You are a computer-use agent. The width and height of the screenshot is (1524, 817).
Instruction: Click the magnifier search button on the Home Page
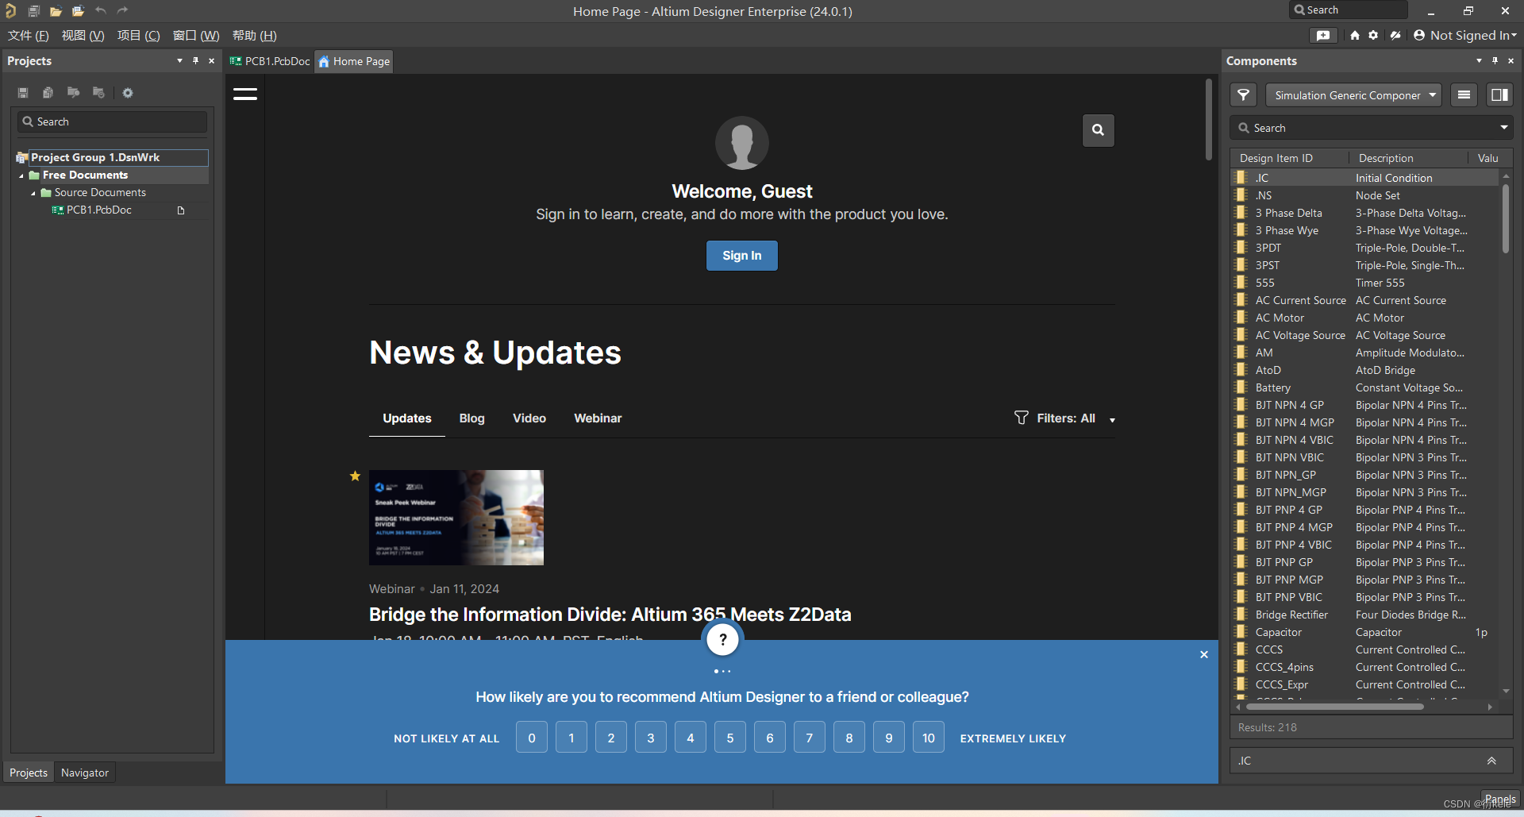pos(1099,130)
